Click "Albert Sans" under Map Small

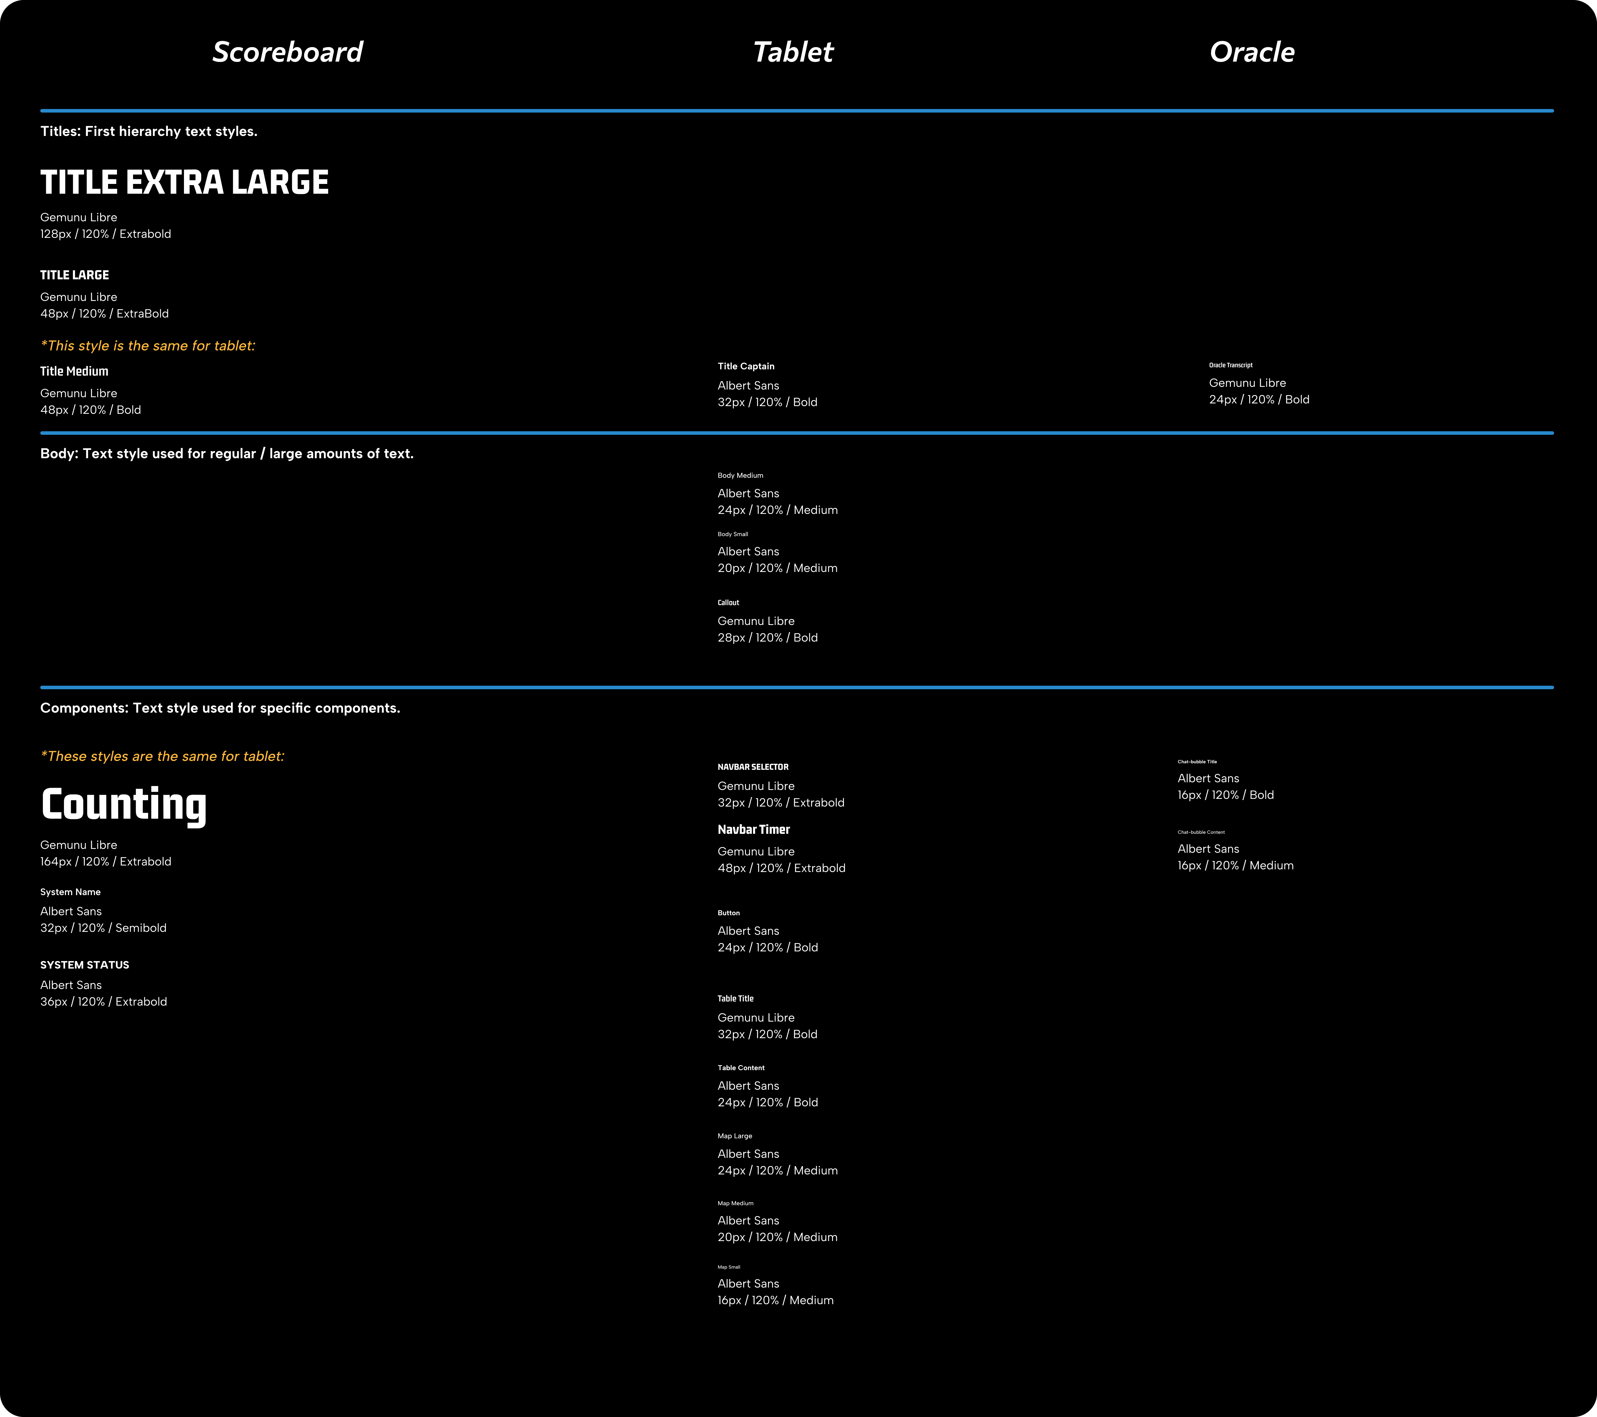pos(749,1283)
